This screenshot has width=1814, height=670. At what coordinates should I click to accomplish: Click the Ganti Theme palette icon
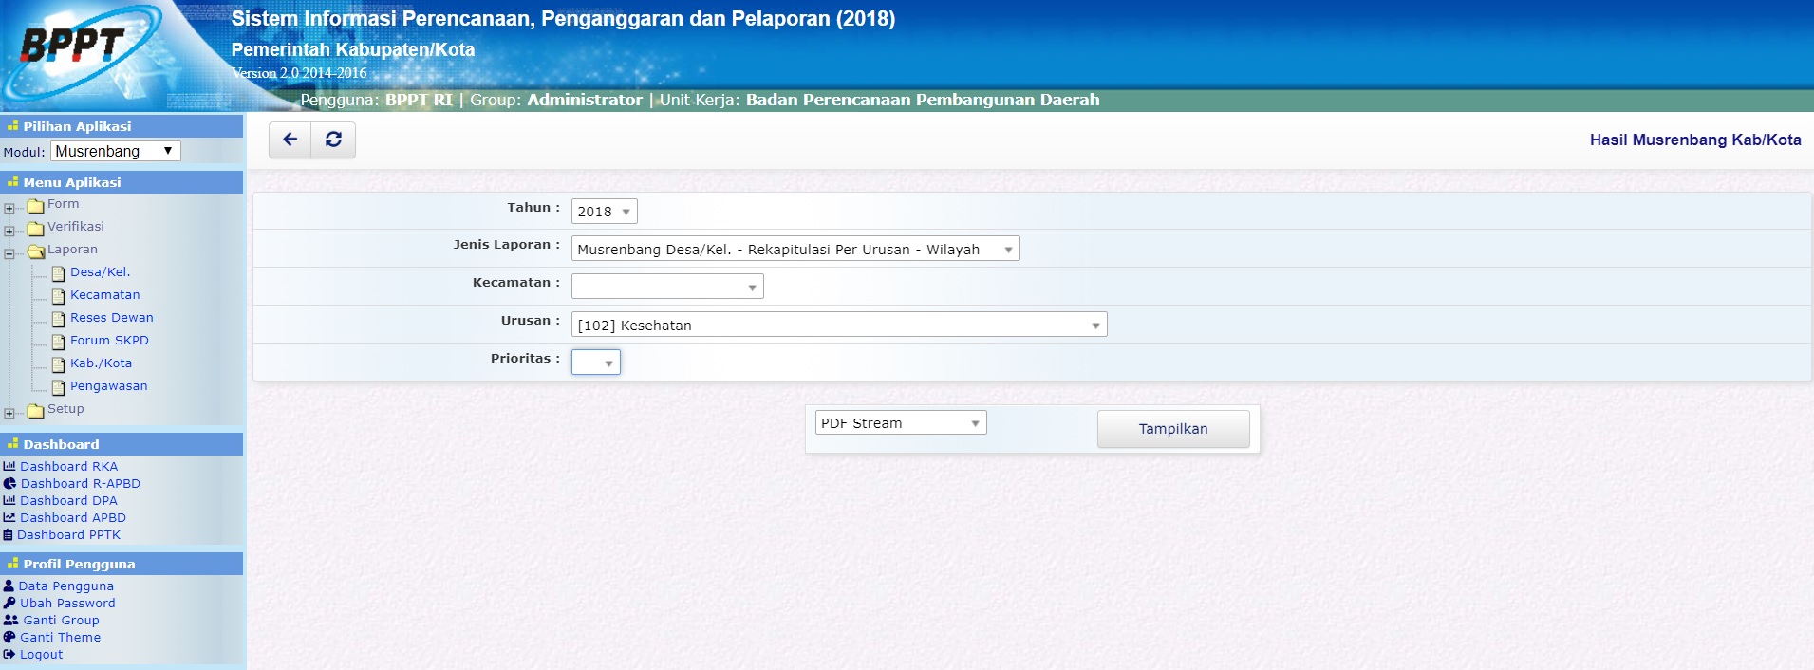9,637
